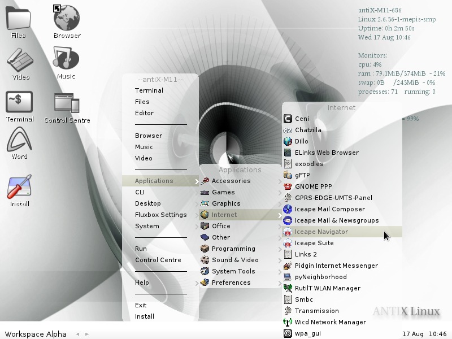Click the Transmission icon
Viewport: 452px width, 339px height.
click(288, 311)
